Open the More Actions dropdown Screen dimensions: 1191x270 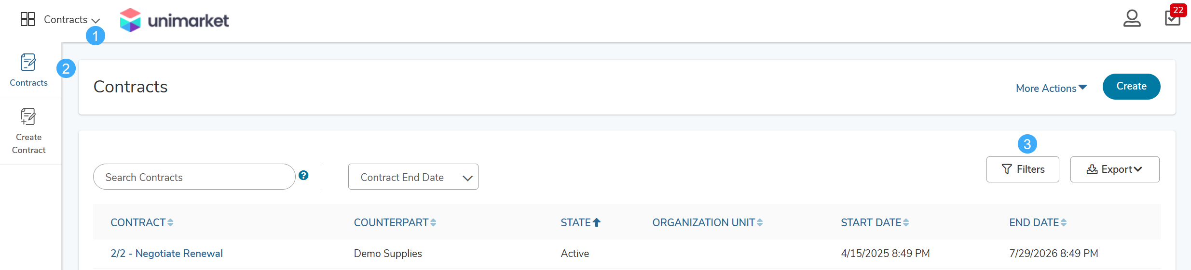[x=1051, y=88]
